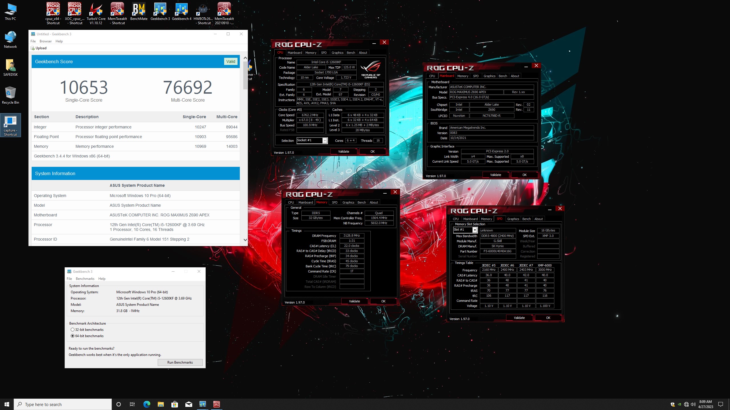Image resolution: width=730 pixels, height=410 pixels.
Task: Launch BenchMate desktop icon
Action: pos(139,11)
